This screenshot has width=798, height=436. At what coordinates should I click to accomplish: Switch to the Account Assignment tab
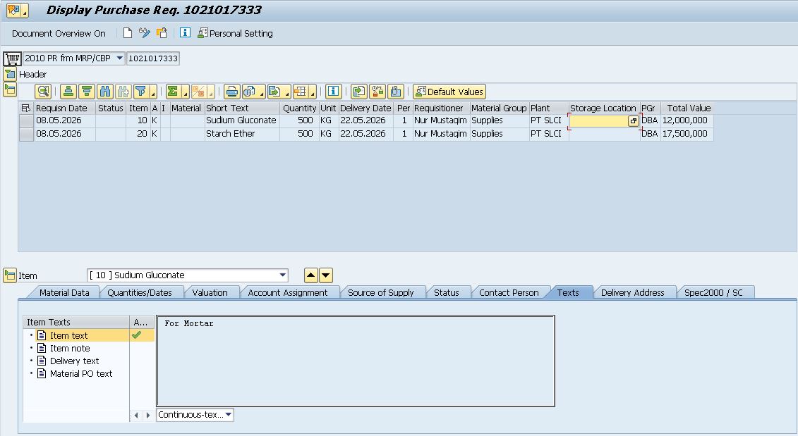tap(288, 293)
